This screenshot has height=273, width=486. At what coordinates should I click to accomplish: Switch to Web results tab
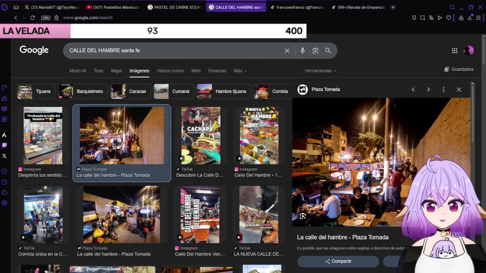(196, 71)
